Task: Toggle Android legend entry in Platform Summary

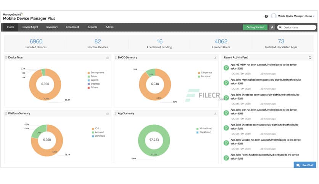Action: click(98, 132)
